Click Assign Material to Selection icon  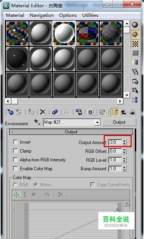pos(31,112)
